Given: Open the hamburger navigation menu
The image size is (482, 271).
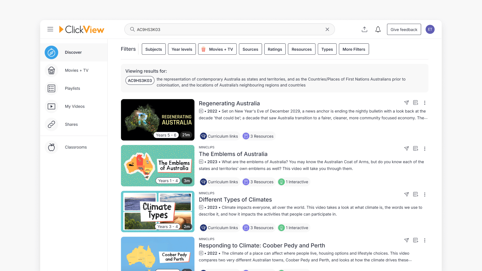Looking at the screenshot, I should [x=50, y=29].
